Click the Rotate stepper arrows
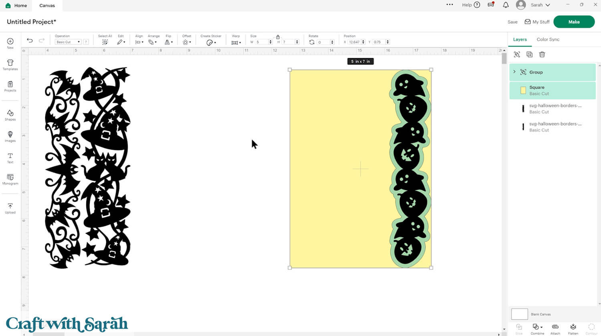This screenshot has height=336, width=601. [x=332, y=42]
